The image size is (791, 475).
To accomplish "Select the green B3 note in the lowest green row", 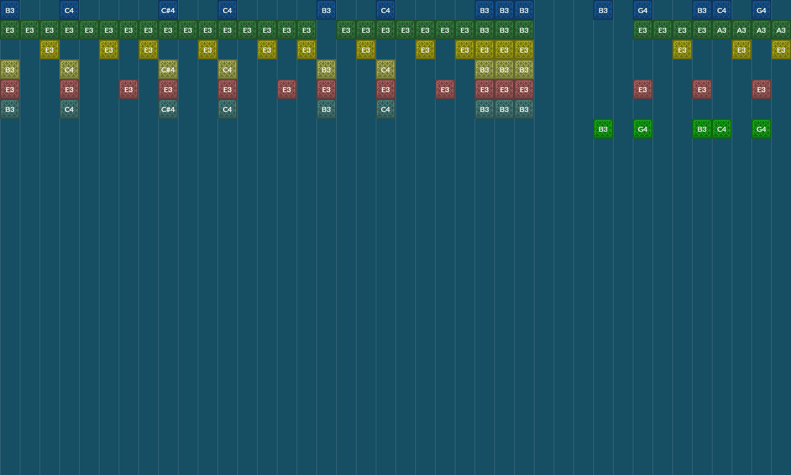I will (603, 129).
